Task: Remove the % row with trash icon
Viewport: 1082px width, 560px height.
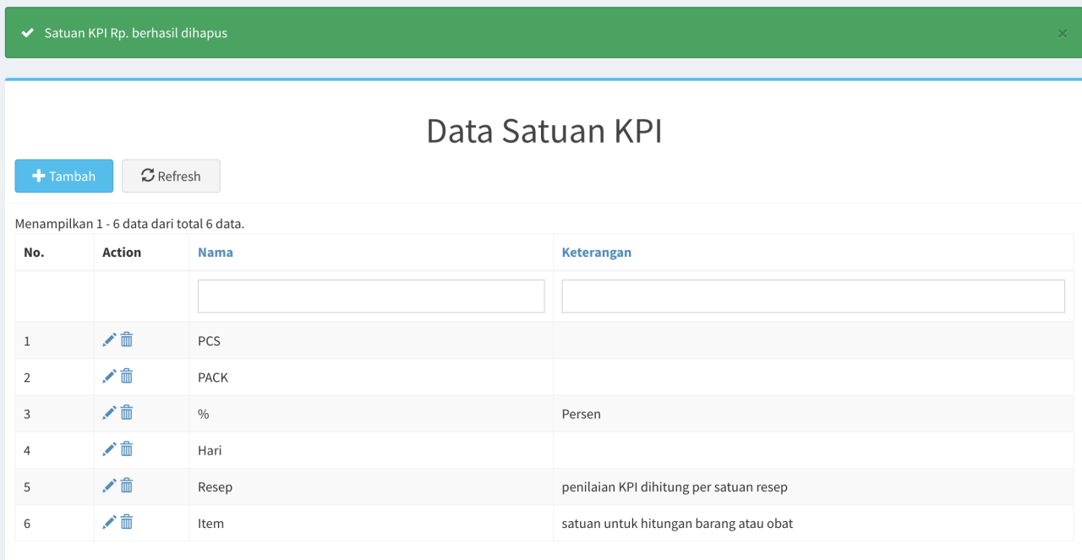Action: point(127,412)
